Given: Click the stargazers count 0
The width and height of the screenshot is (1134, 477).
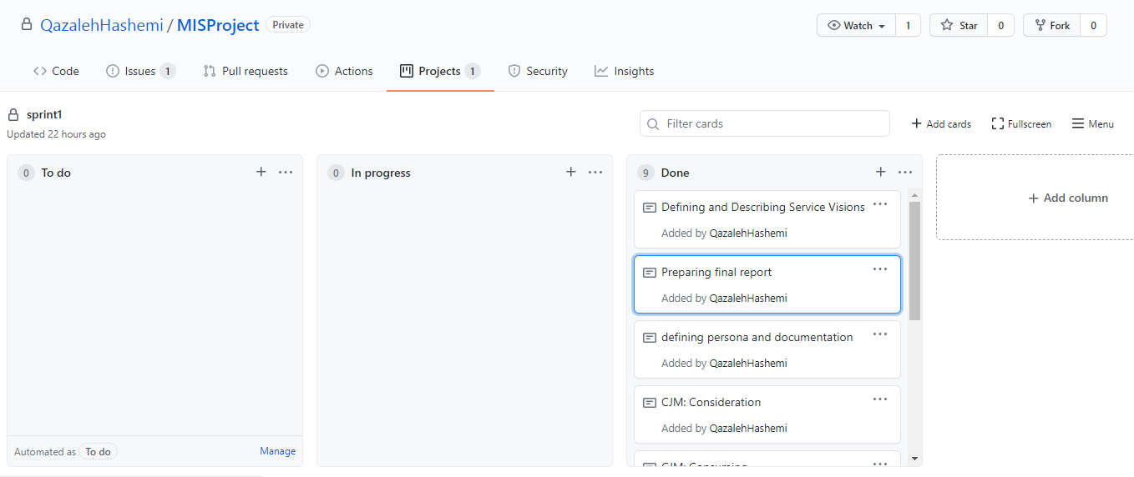Looking at the screenshot, I should 1000,26.
